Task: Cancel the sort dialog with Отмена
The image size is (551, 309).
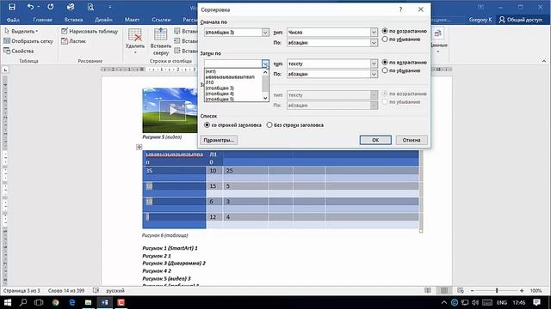Action: point(412,140)
